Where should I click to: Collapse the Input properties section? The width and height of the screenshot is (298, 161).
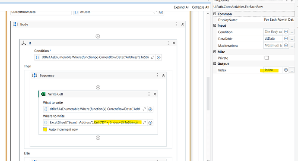pos(215,25)
